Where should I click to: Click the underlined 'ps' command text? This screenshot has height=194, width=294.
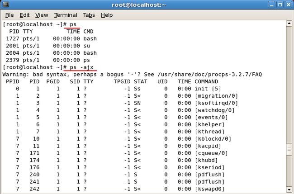point(73,24)
